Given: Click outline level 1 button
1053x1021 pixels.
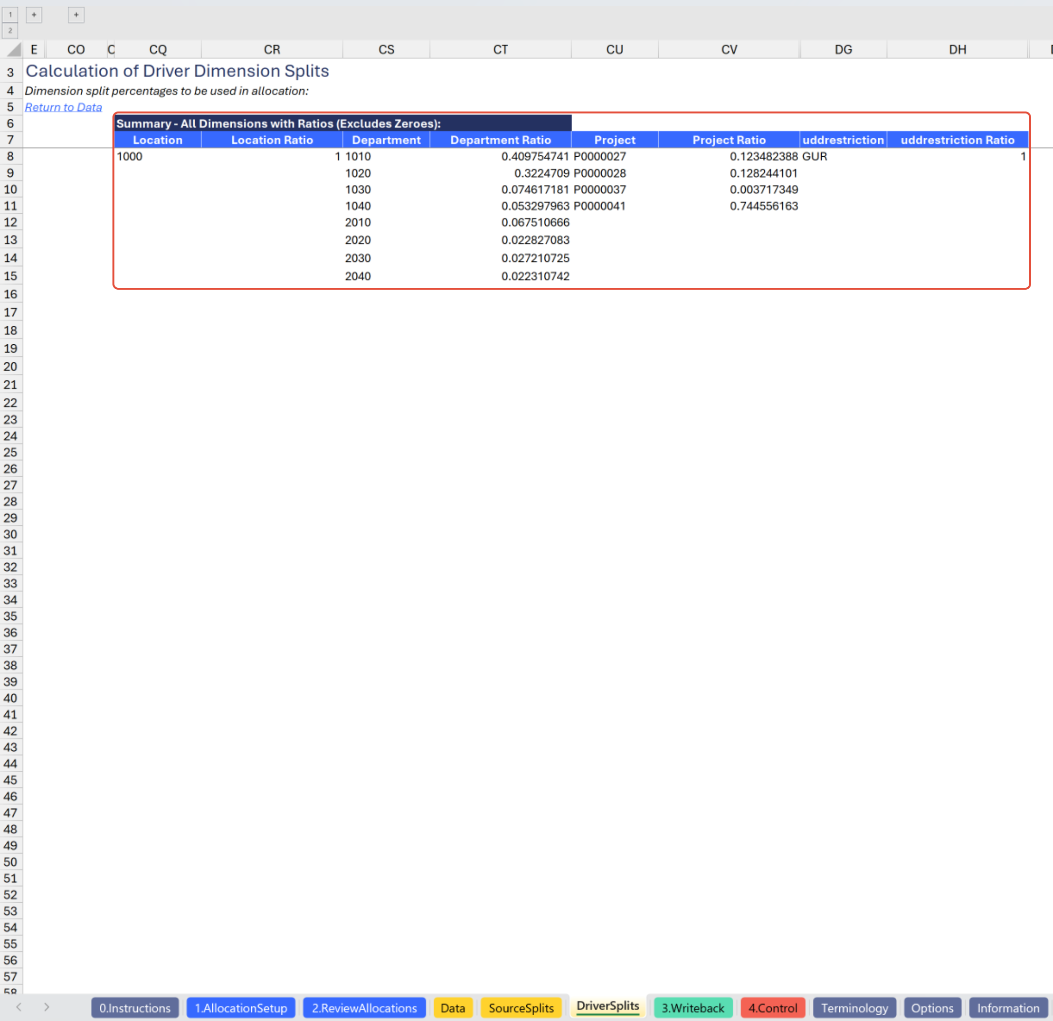Looking at the screenshot, I should [x=10, y=15].
